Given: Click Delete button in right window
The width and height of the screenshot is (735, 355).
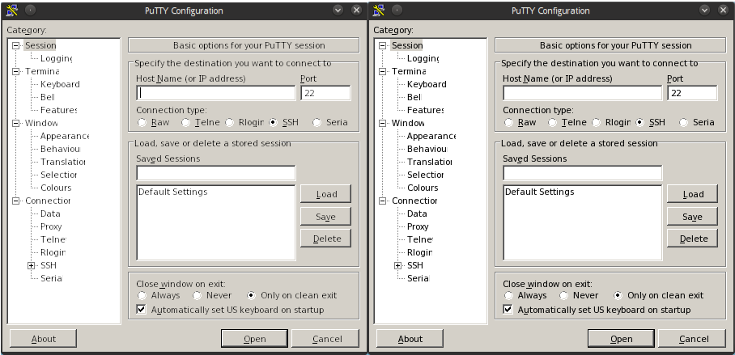Looking at the screenshot, I should coord(692,239).
